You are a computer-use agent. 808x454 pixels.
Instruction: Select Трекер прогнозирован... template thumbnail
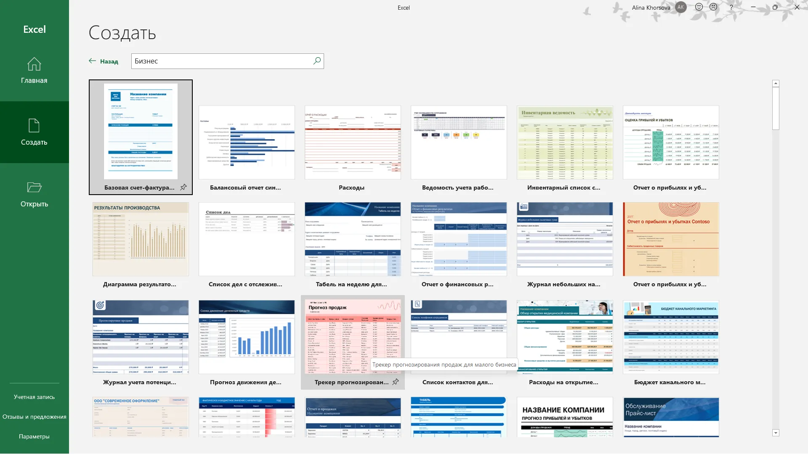click(x=353, y=337)
